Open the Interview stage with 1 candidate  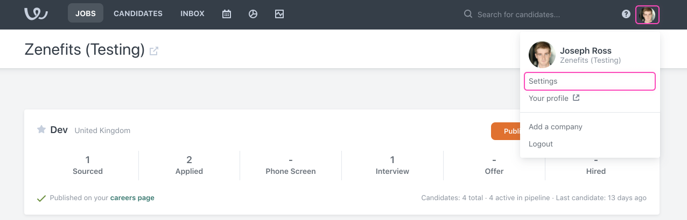[x=392, y=165]
